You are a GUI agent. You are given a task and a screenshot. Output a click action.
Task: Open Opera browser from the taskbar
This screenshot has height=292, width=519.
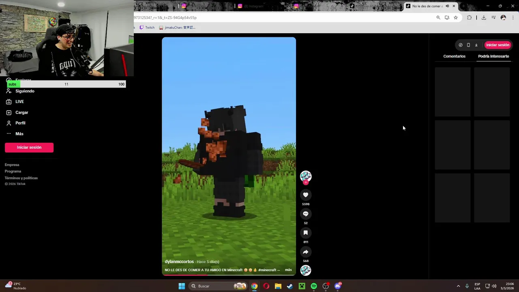pos(266,286)
